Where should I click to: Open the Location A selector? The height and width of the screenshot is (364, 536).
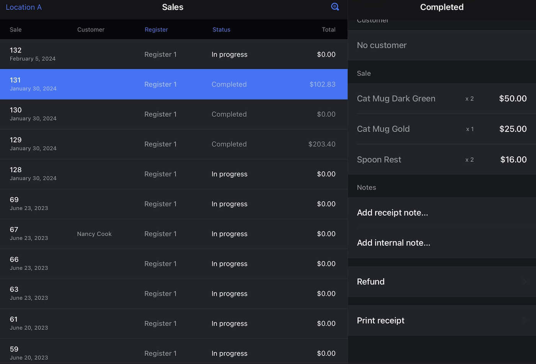pyautogui.click(x=24, y=7)
